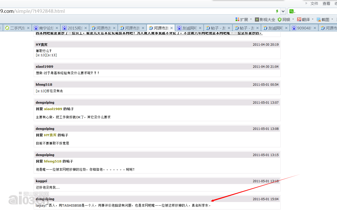
Task: Open the 文件 menu
Action: (314, 3)
